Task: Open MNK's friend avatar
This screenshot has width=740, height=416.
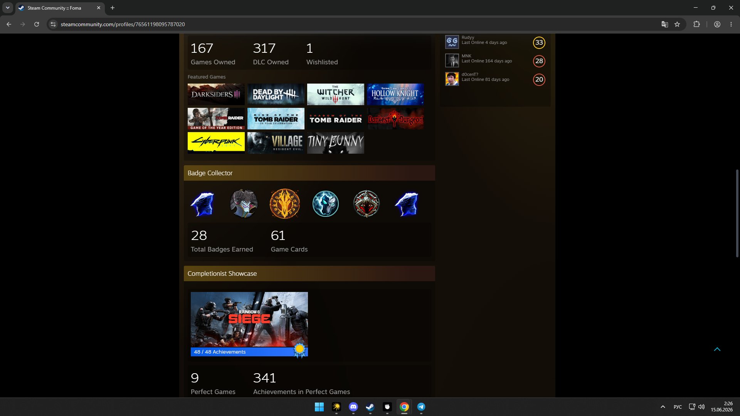Action: pyautogui.click(x=452, y=60)
